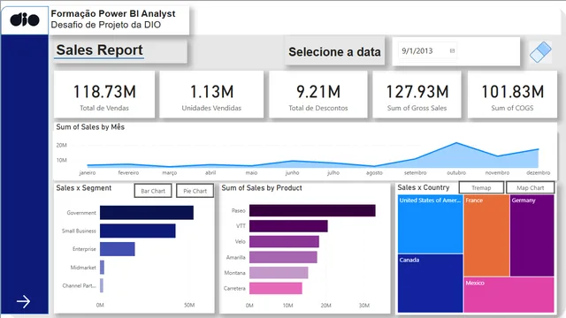Image resolution: width=566 pixels, height=318 pixels.
Task: Select the Sum of Gross Sales card
Action: [x=417, y=95]
